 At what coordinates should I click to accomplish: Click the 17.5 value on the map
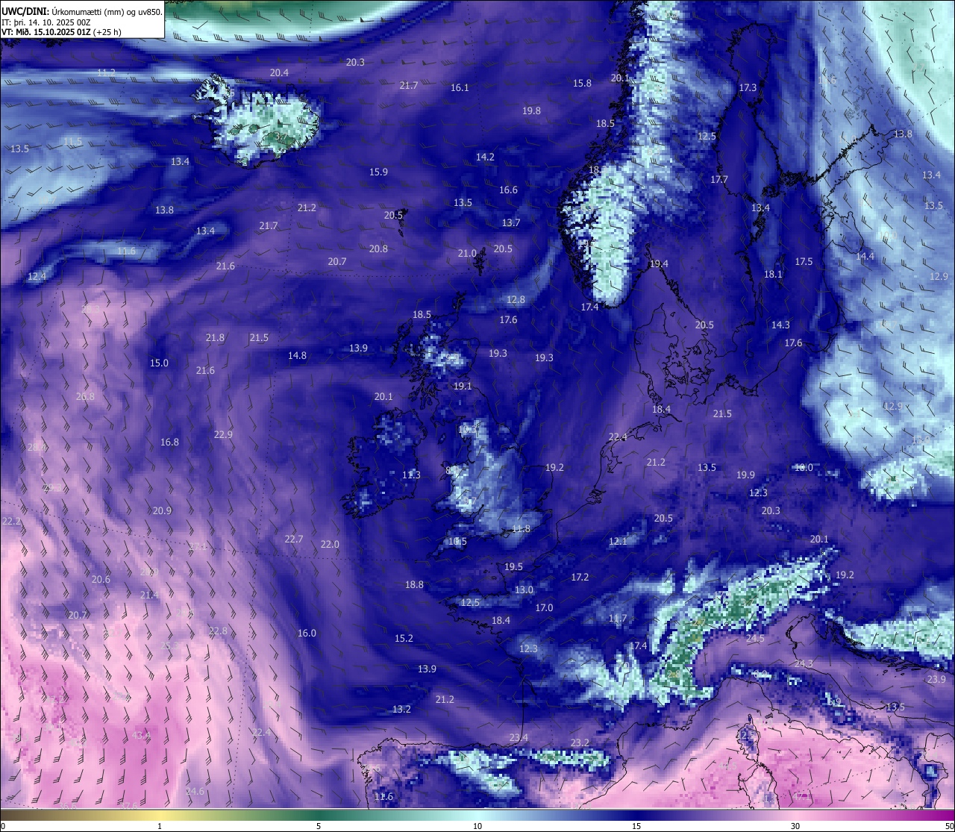(x=804, y=262)
